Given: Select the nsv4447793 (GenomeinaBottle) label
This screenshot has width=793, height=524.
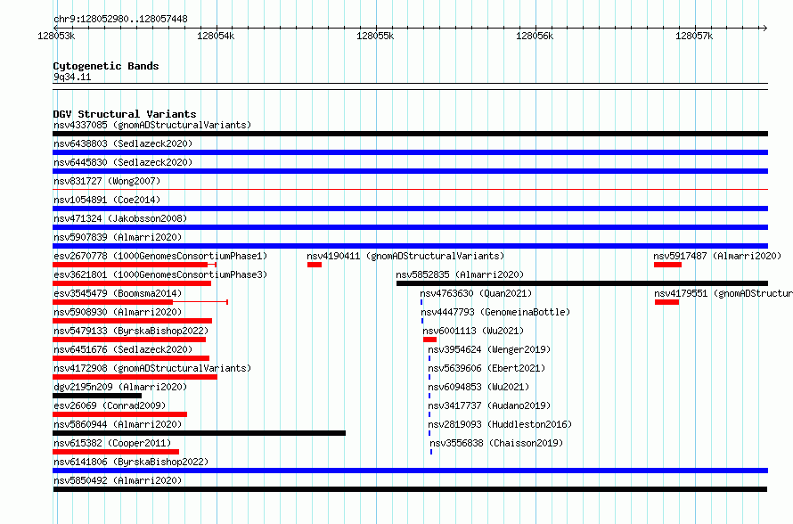Looking at the screenshot, I should tap(495, 312).
